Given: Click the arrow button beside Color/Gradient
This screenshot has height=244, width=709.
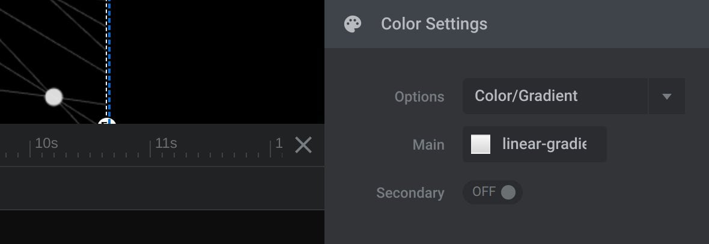Looking at the screenshot, I should [666, 96].
